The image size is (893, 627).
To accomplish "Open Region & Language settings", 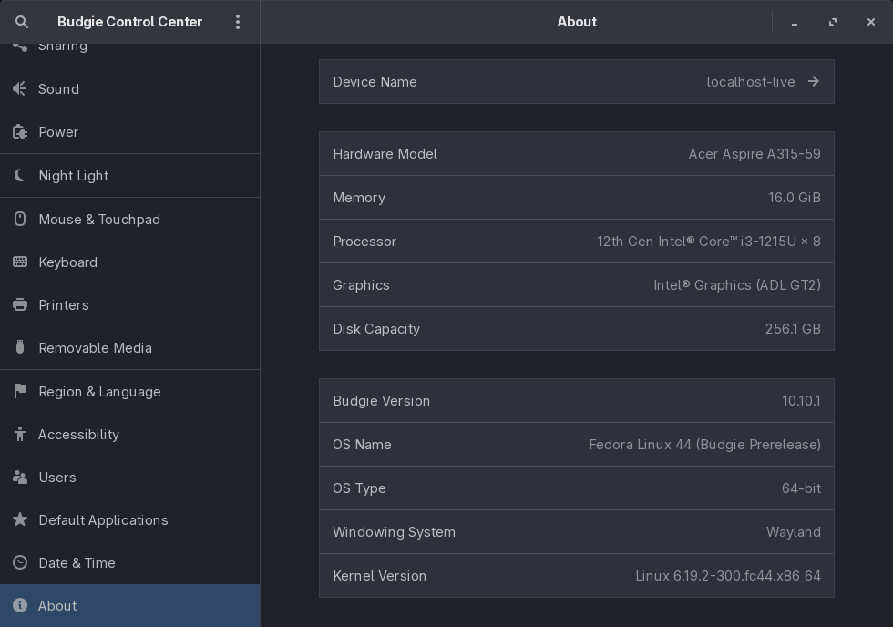I will click(x=99, y=392).
